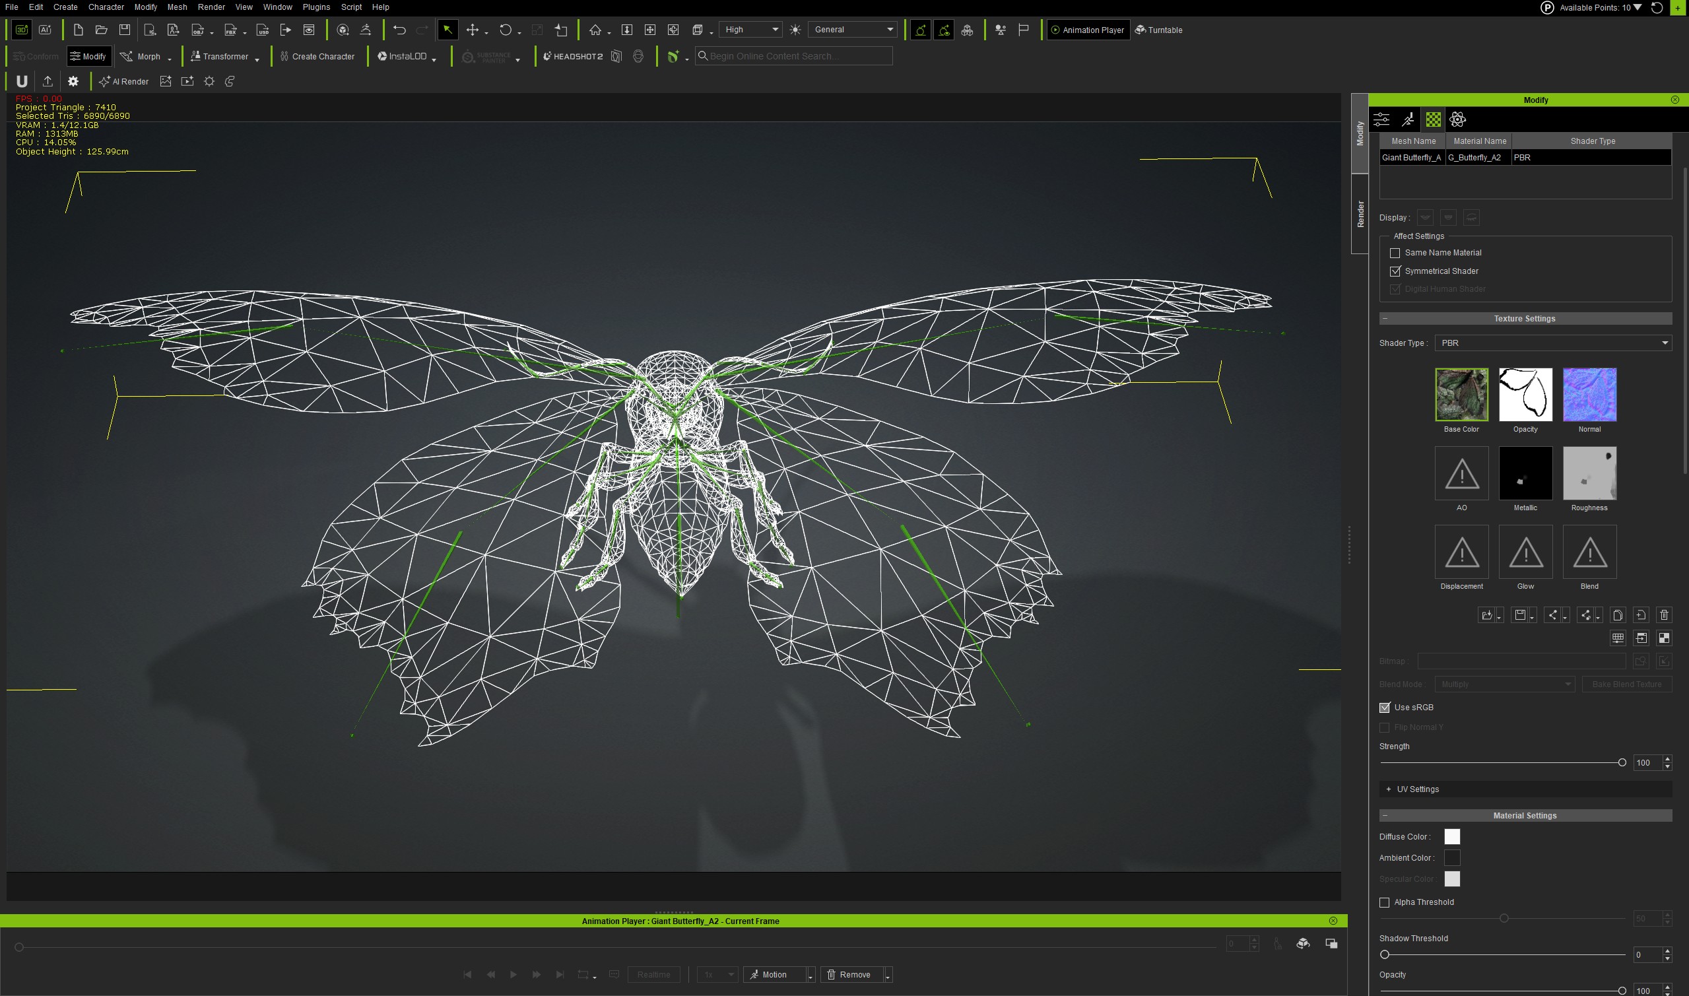Open the Headshot 2 plugin

572,56
